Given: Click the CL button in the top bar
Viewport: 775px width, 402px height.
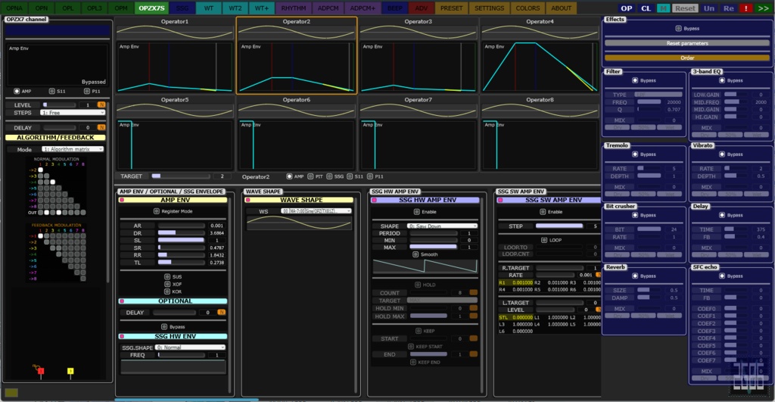Looking at the screenshot, I should click(x=646, y=8).
